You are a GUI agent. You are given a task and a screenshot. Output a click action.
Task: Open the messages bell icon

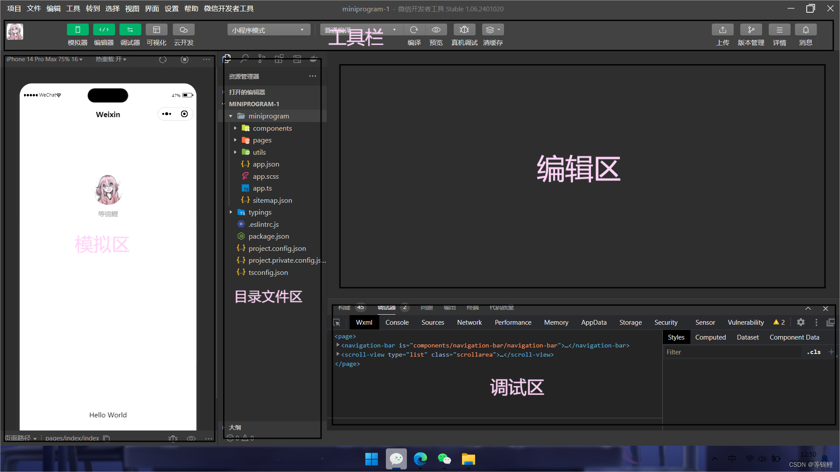[805, 30]
